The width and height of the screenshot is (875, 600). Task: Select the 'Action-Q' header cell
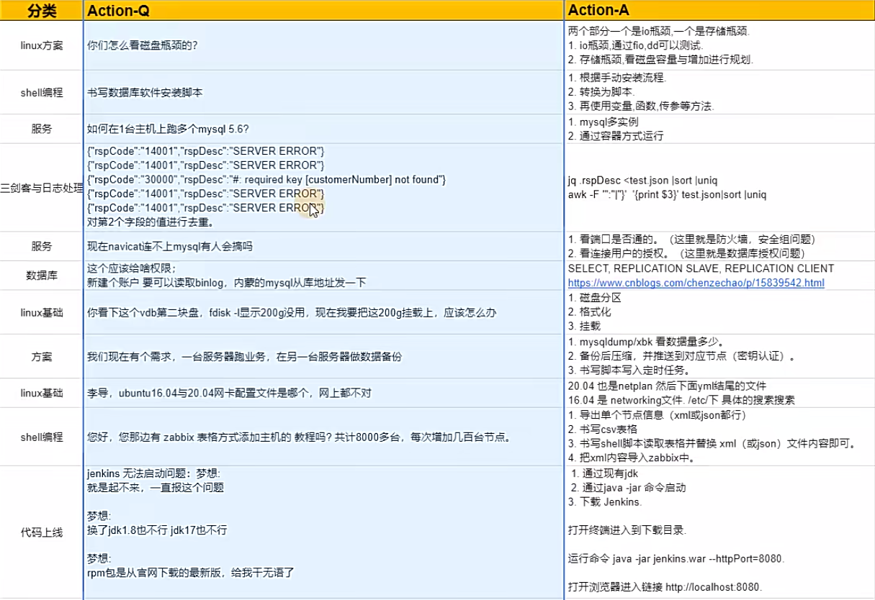tap(323, 11)
